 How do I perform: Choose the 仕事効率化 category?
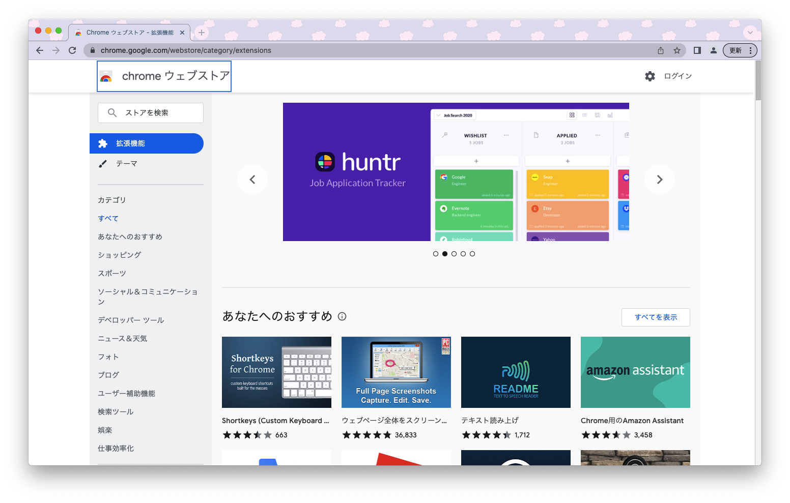[x=116, y=449]
